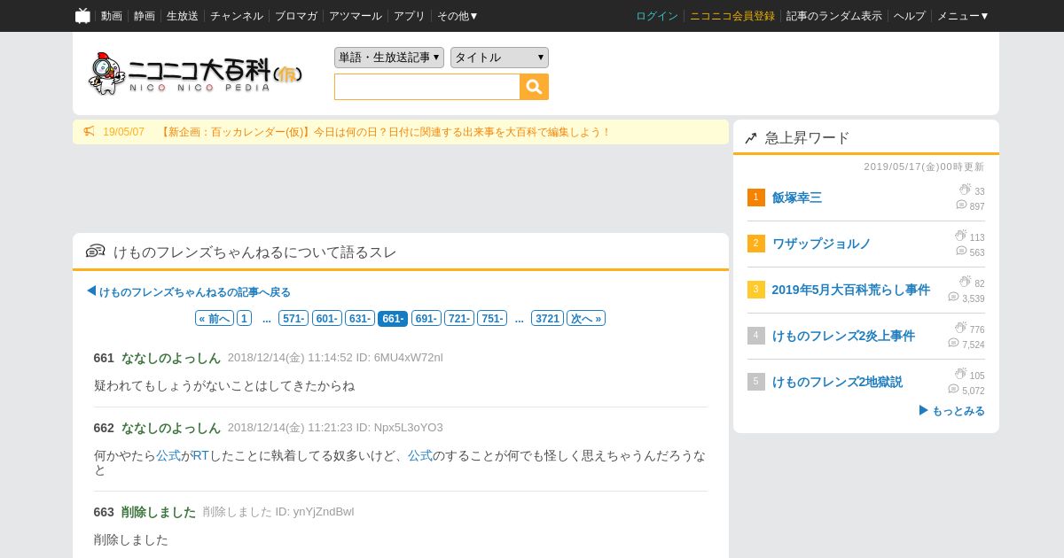Screen dimensions: 1064x558
Task: Click the trending arrow icon beside 急上昇ワード
Action: point(751,138)
